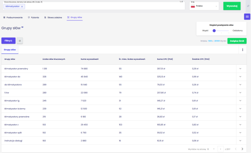Image resolution: width=251 pixels, height=153 pixels.
Task: Click the instrukcja obsługi group name
Action: [x=13, y=141]
